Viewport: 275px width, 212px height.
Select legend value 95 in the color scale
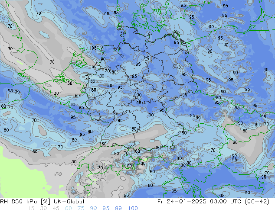click(106, 209)
